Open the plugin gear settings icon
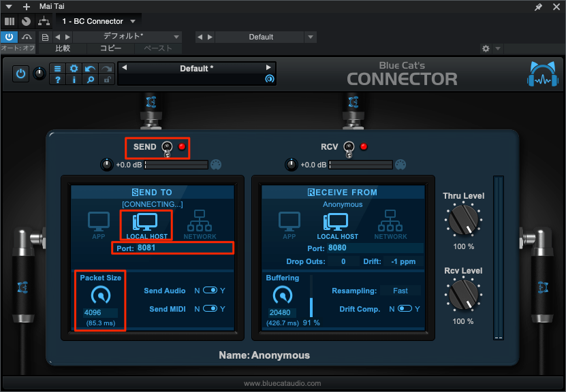Viewport: 566px width, 392px height. [74, 69]
